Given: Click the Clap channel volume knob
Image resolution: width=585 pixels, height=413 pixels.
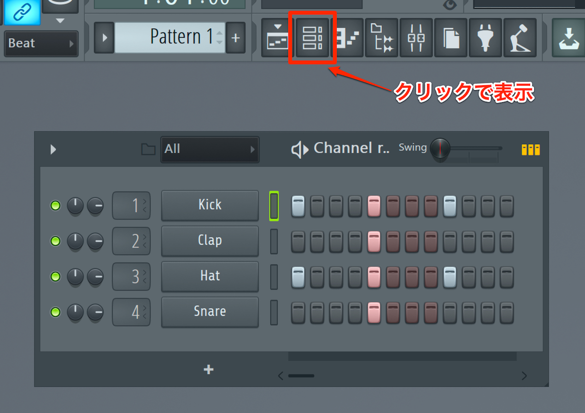Looking at the screenshot, I should 95,241.
